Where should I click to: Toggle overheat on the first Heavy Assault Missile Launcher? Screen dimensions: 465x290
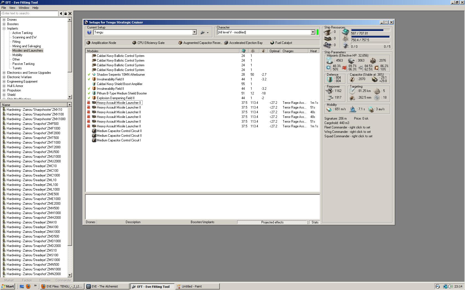click(x=89, y=103)
